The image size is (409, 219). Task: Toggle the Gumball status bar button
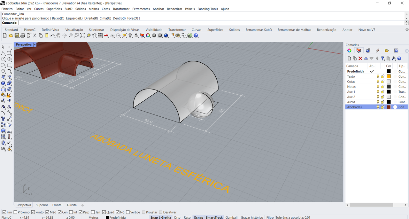231,217
